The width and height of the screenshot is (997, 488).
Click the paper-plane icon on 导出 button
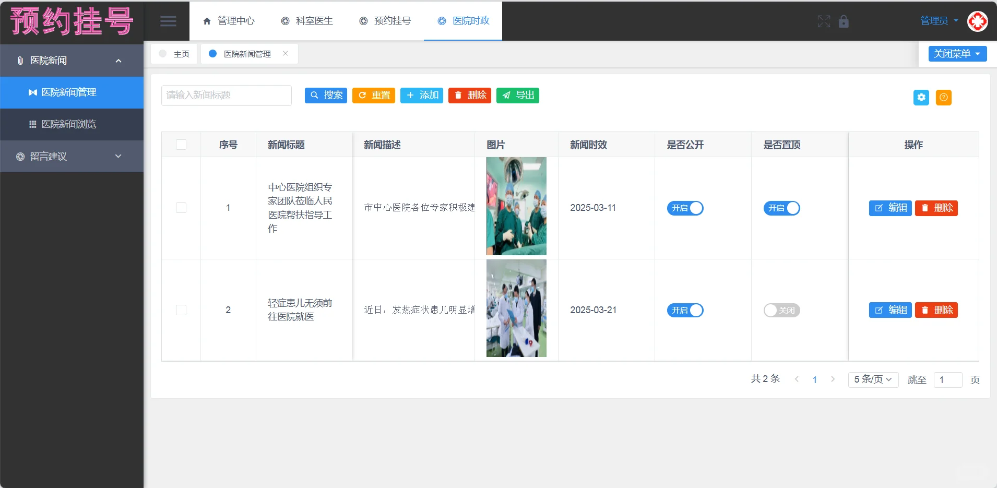tap(506, 96)
